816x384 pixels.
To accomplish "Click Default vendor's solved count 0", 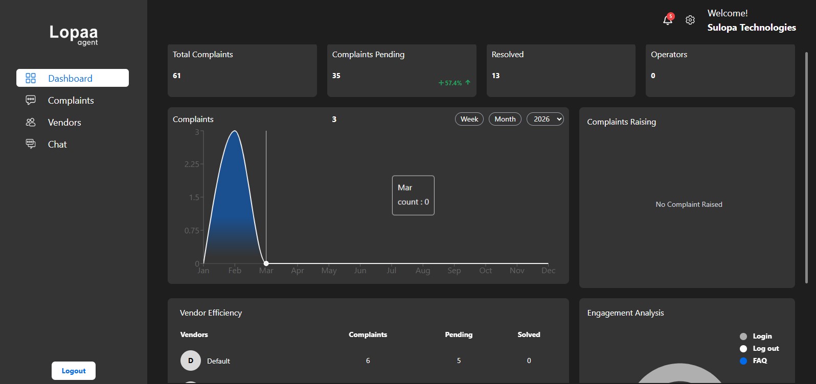I will pyautogui.click(x=529, y=361).
